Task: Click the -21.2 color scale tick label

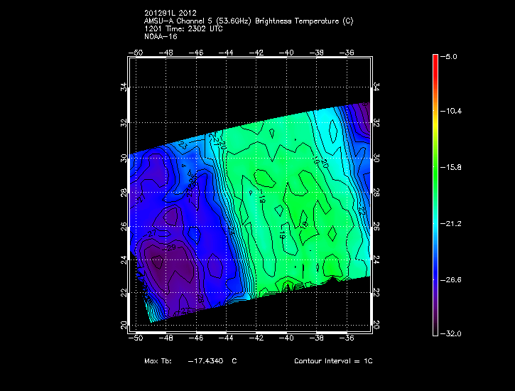Action: tap(455, 223)
